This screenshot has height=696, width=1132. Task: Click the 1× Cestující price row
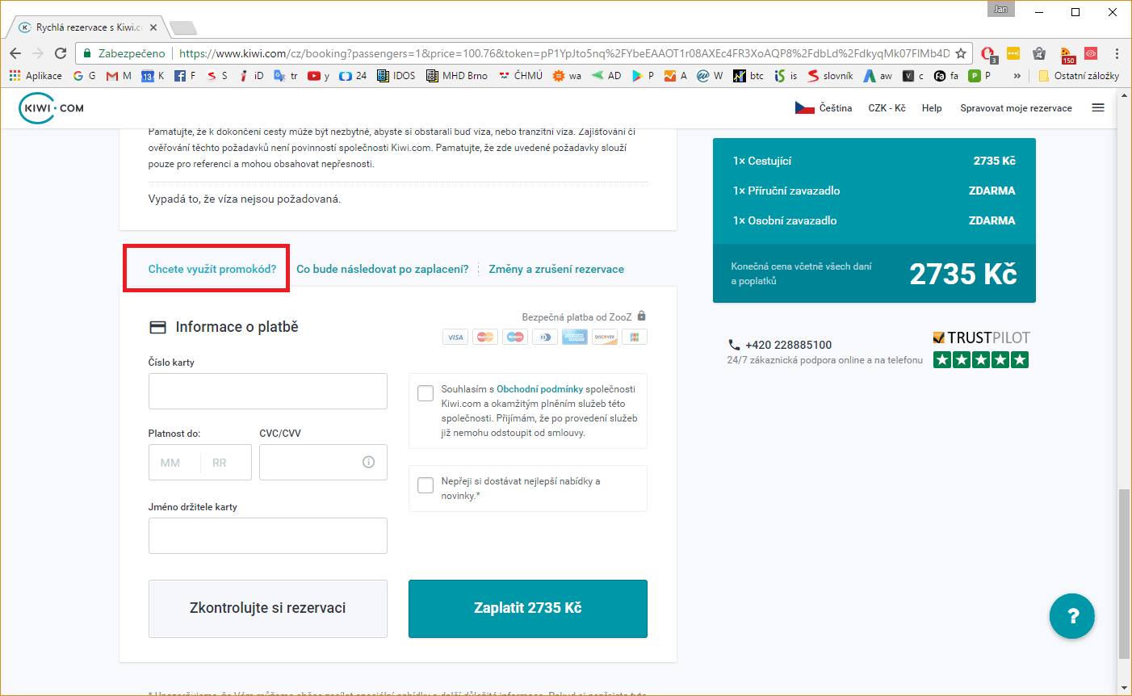pos(874,161)
